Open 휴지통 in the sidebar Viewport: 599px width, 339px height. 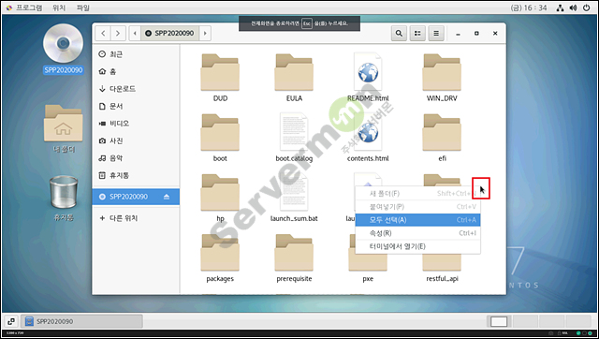coord(136,175)
